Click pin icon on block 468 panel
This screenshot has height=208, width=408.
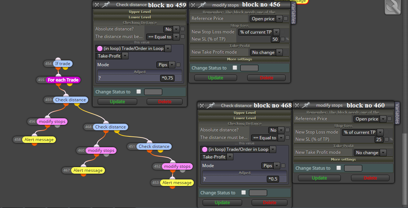(x=211, y=105)
